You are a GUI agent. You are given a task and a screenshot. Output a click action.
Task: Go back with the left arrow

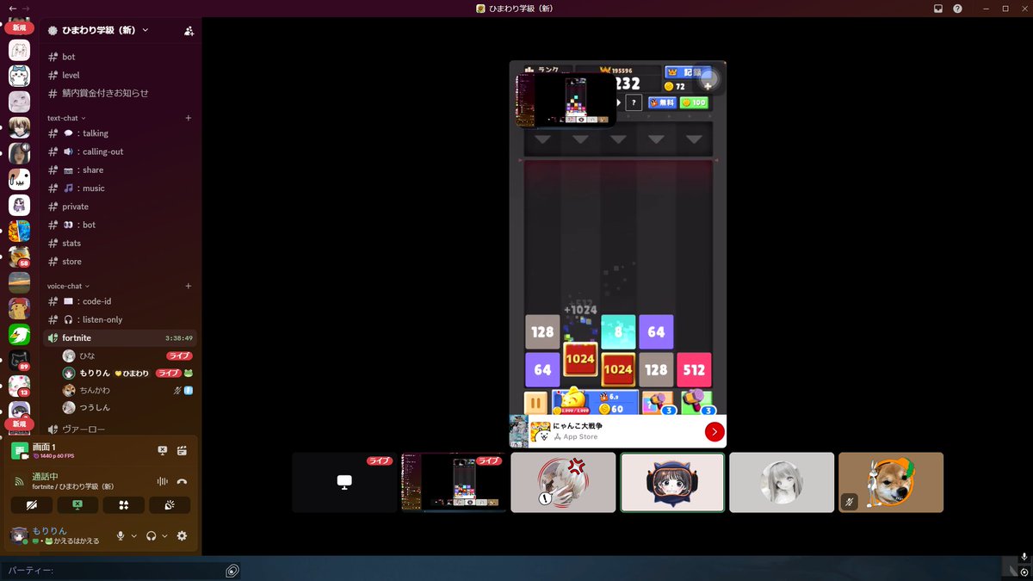click(x=13, y=8)
